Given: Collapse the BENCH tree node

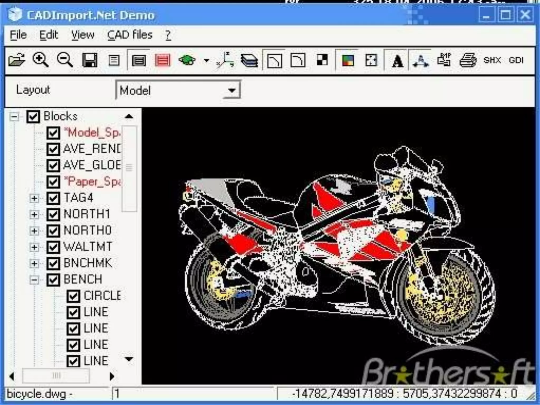Looking at the screenshot, I should (34, 280).
